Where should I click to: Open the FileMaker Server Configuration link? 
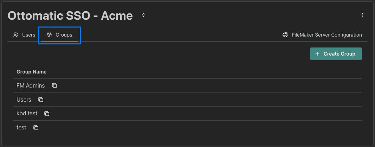[326, 35]
